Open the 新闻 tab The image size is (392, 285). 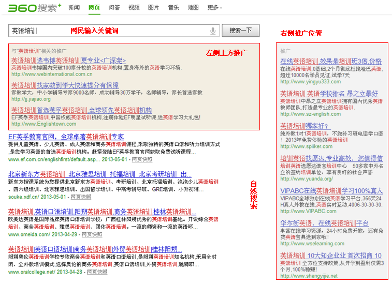(x=74, y=8)
